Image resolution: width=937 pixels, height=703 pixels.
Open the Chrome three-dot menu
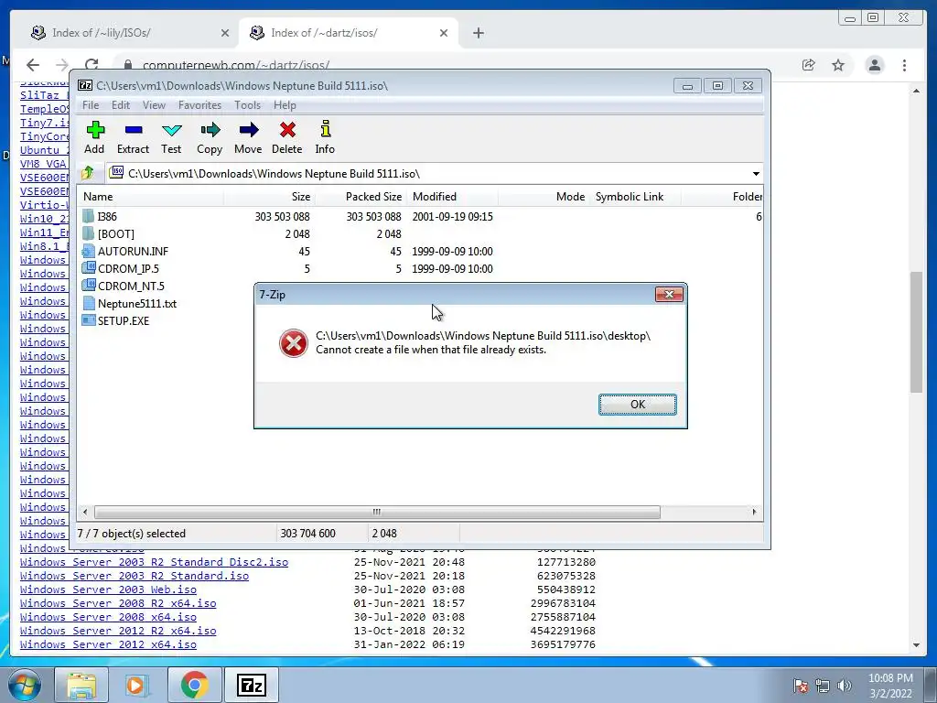point(905,65)
